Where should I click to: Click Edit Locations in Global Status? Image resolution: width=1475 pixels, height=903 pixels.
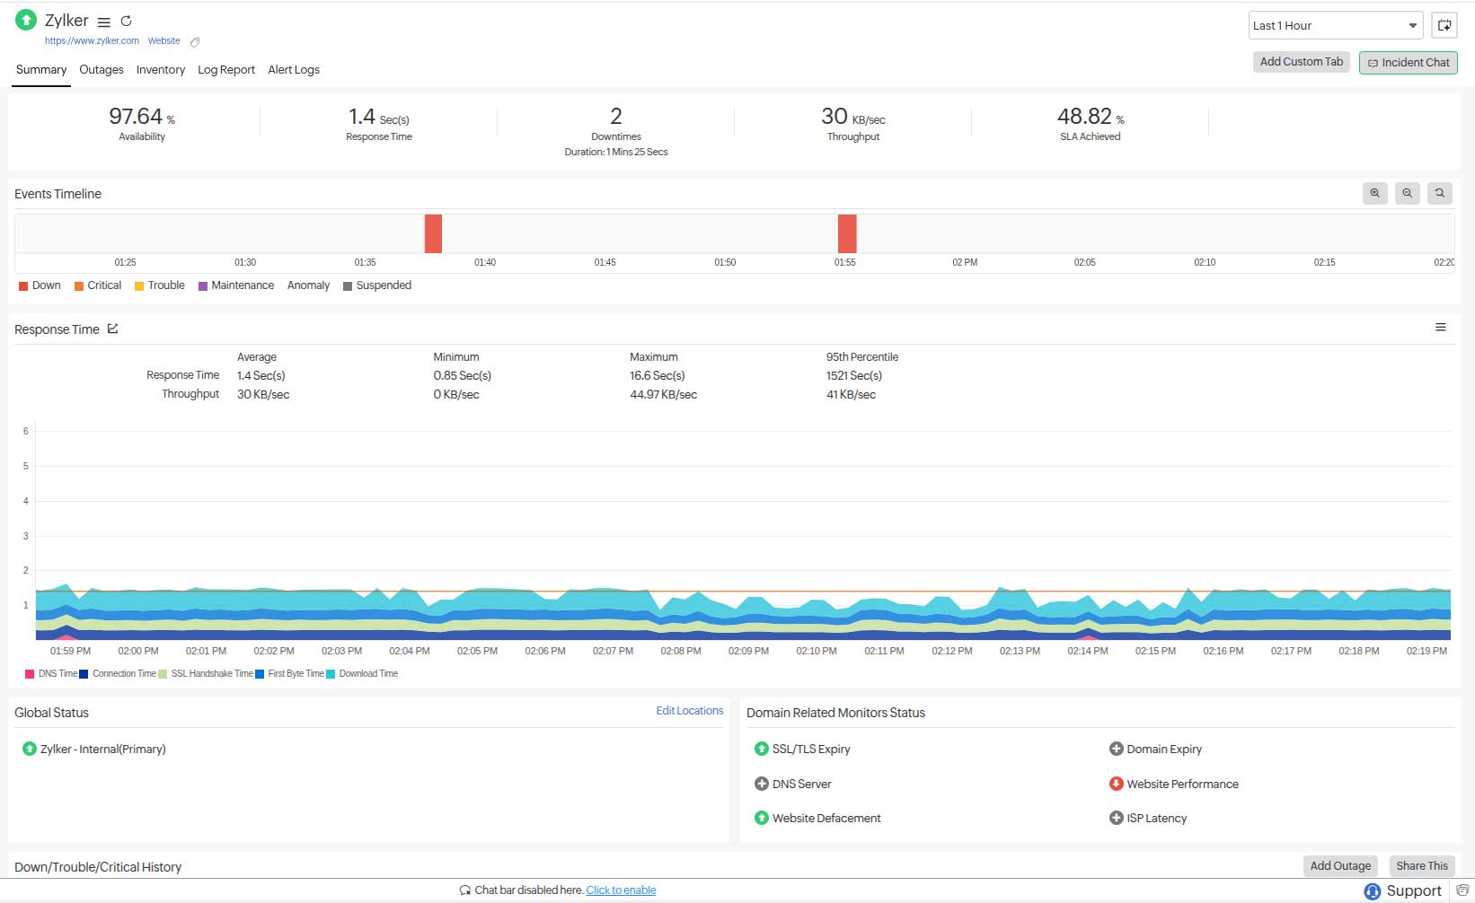[689, 710]
